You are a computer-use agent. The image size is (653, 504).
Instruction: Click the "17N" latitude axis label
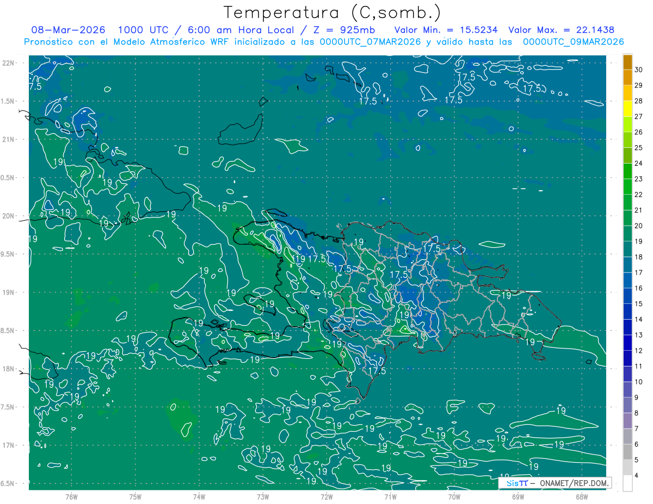pos(8,446)
